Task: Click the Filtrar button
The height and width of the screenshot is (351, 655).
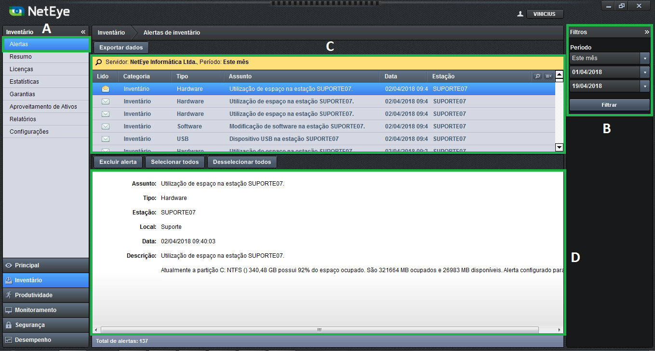Action: [609, 105]
